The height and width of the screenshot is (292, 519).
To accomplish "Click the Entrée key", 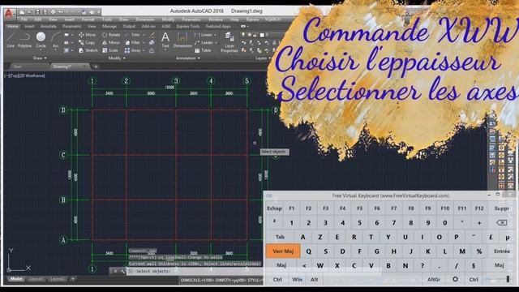I will (502, 251).
